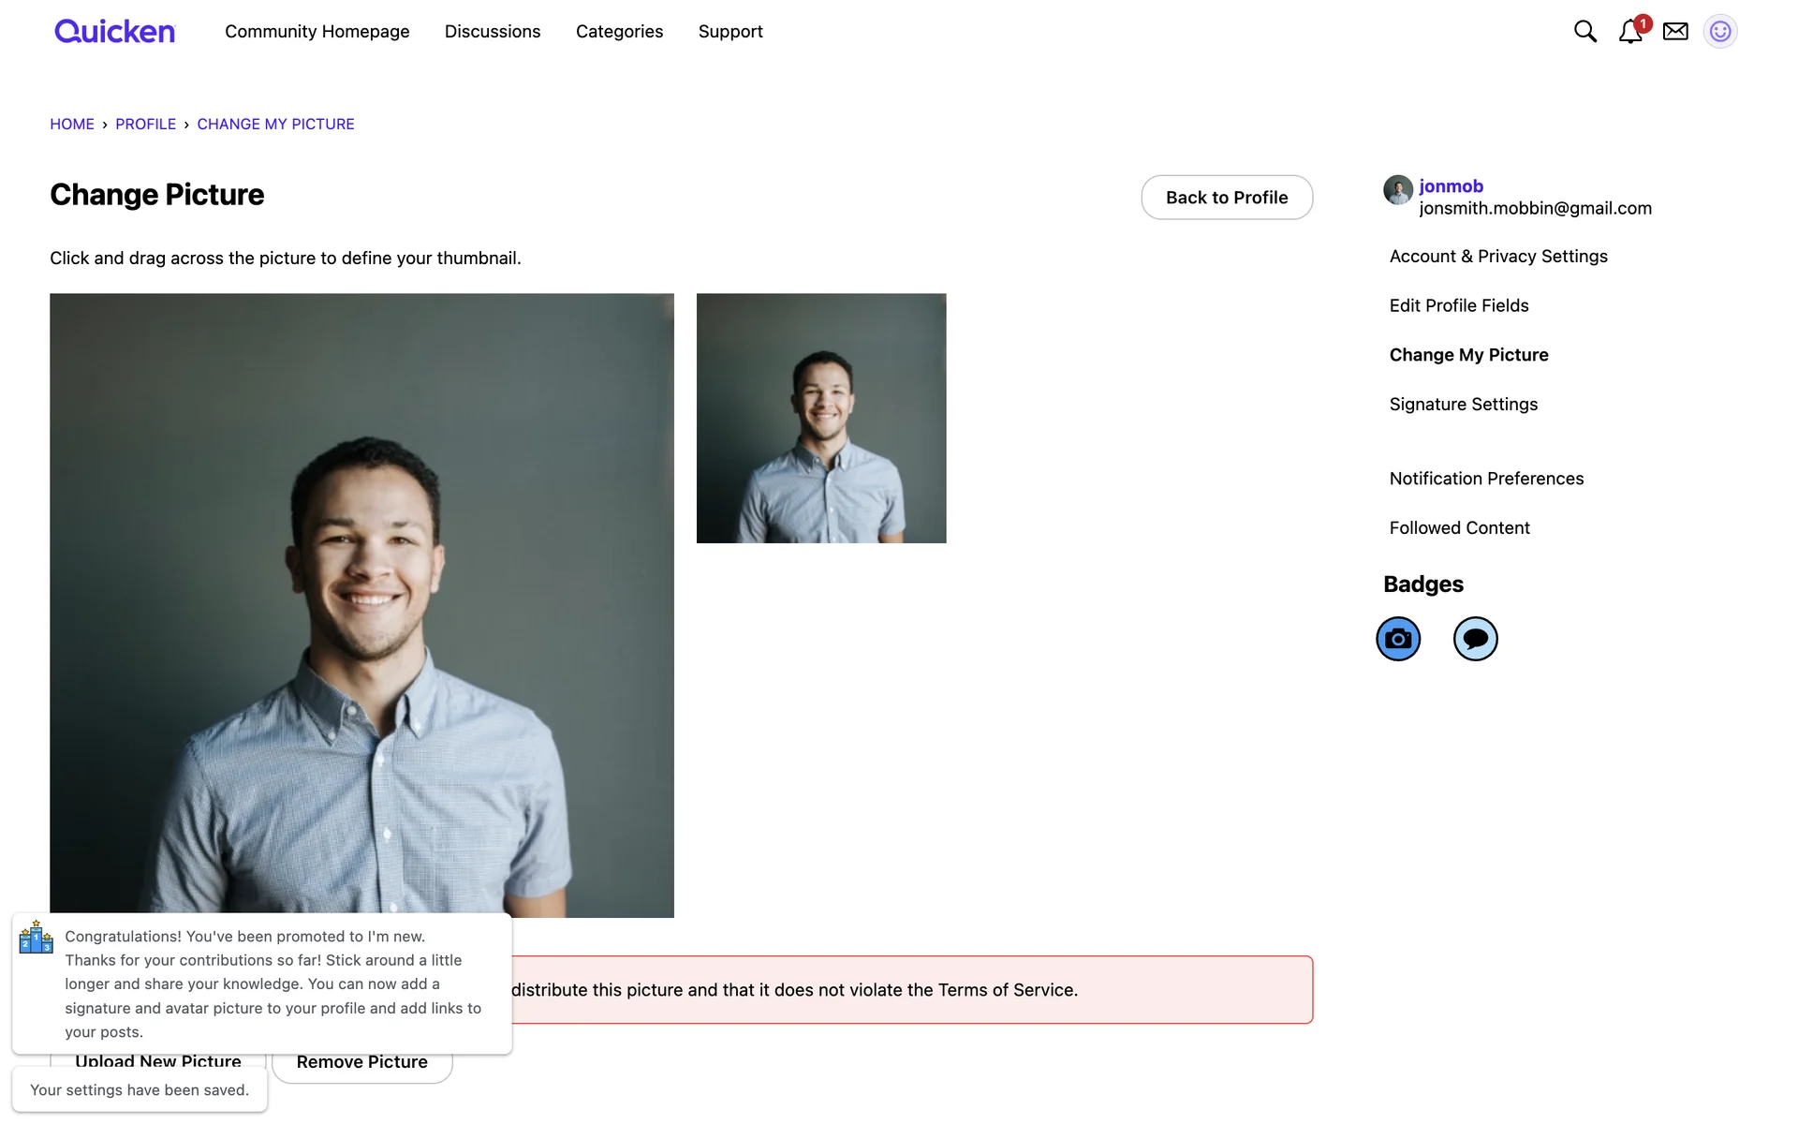Open the inbox envelope icon

(x=1675, y=32)
